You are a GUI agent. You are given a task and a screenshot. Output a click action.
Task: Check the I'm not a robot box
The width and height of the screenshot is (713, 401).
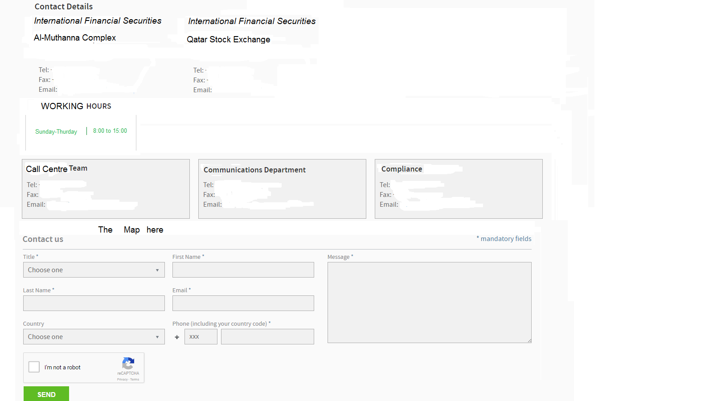click(x=34, y=367)
